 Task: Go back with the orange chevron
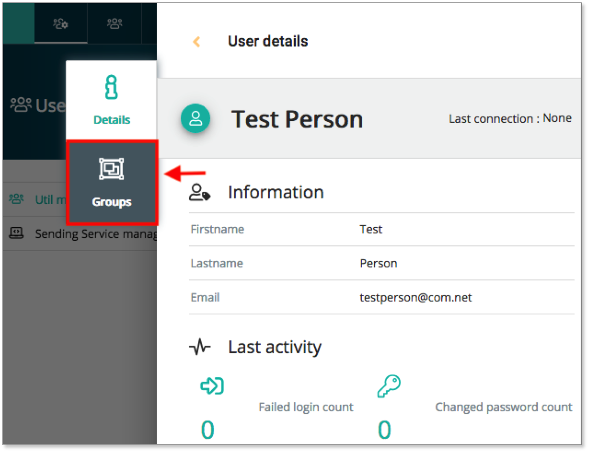pos(197,41)
